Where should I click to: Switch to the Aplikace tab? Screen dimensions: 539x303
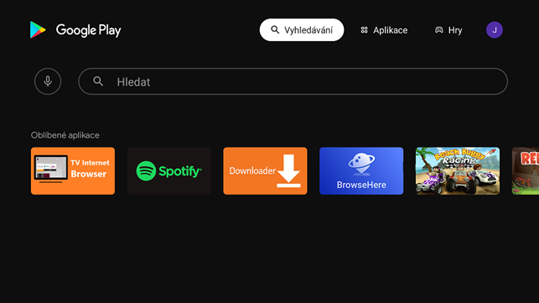click(384, 30)
